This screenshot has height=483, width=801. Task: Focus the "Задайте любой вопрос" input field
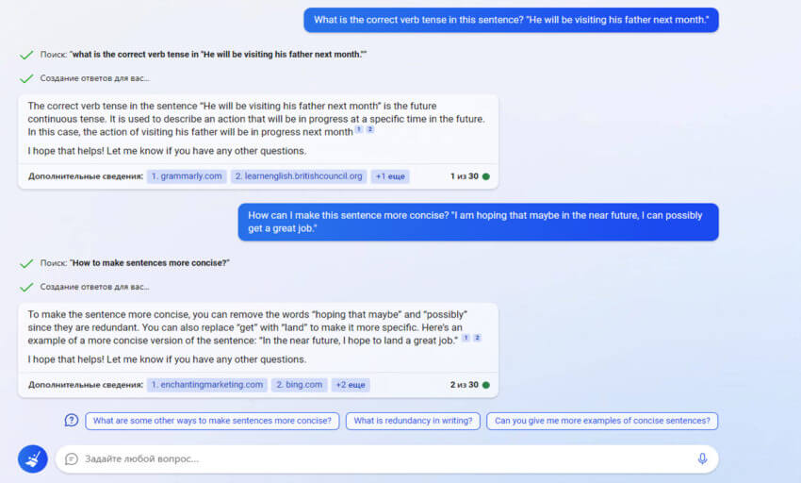377,458
